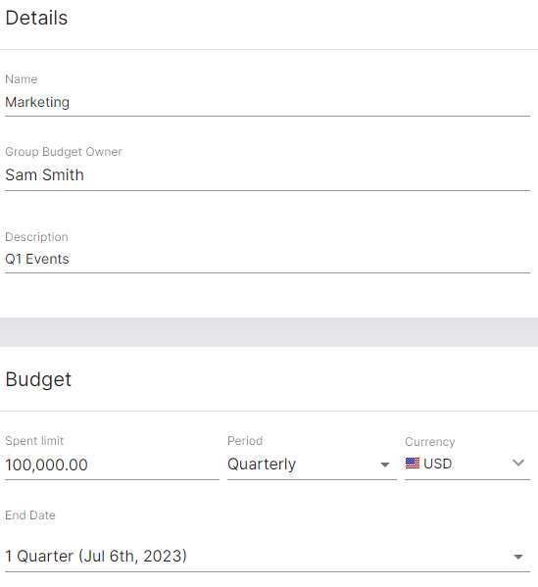Screen dimensions: 538x587
Task: Click the Spent limit label
Action: pyautogui.click(x=34, y=441)
